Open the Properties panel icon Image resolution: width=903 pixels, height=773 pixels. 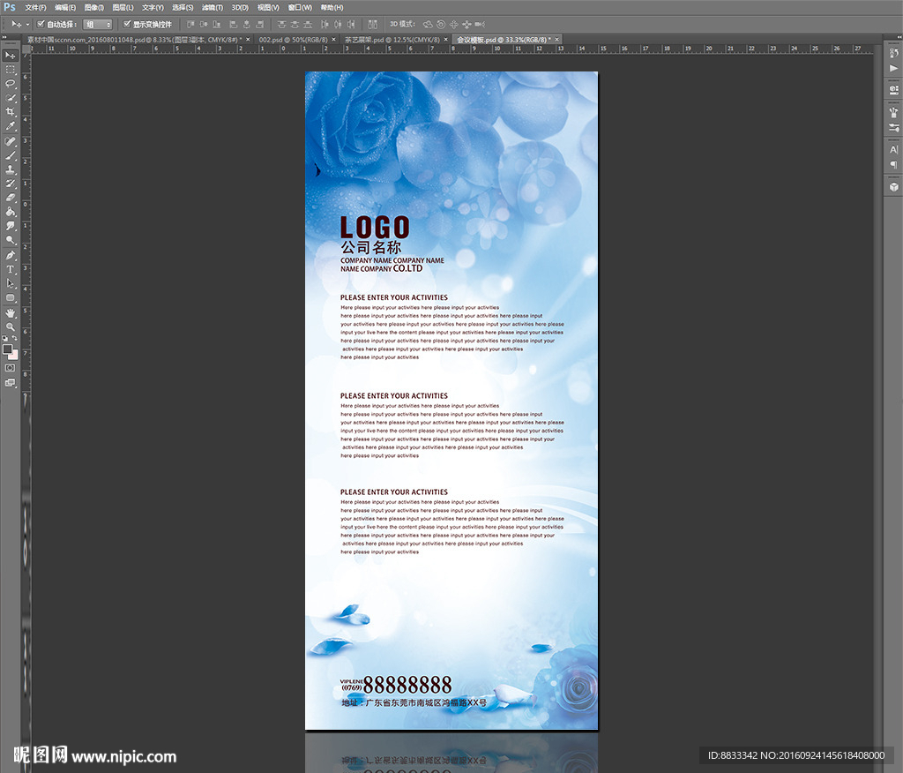click(x=893, y=89)
